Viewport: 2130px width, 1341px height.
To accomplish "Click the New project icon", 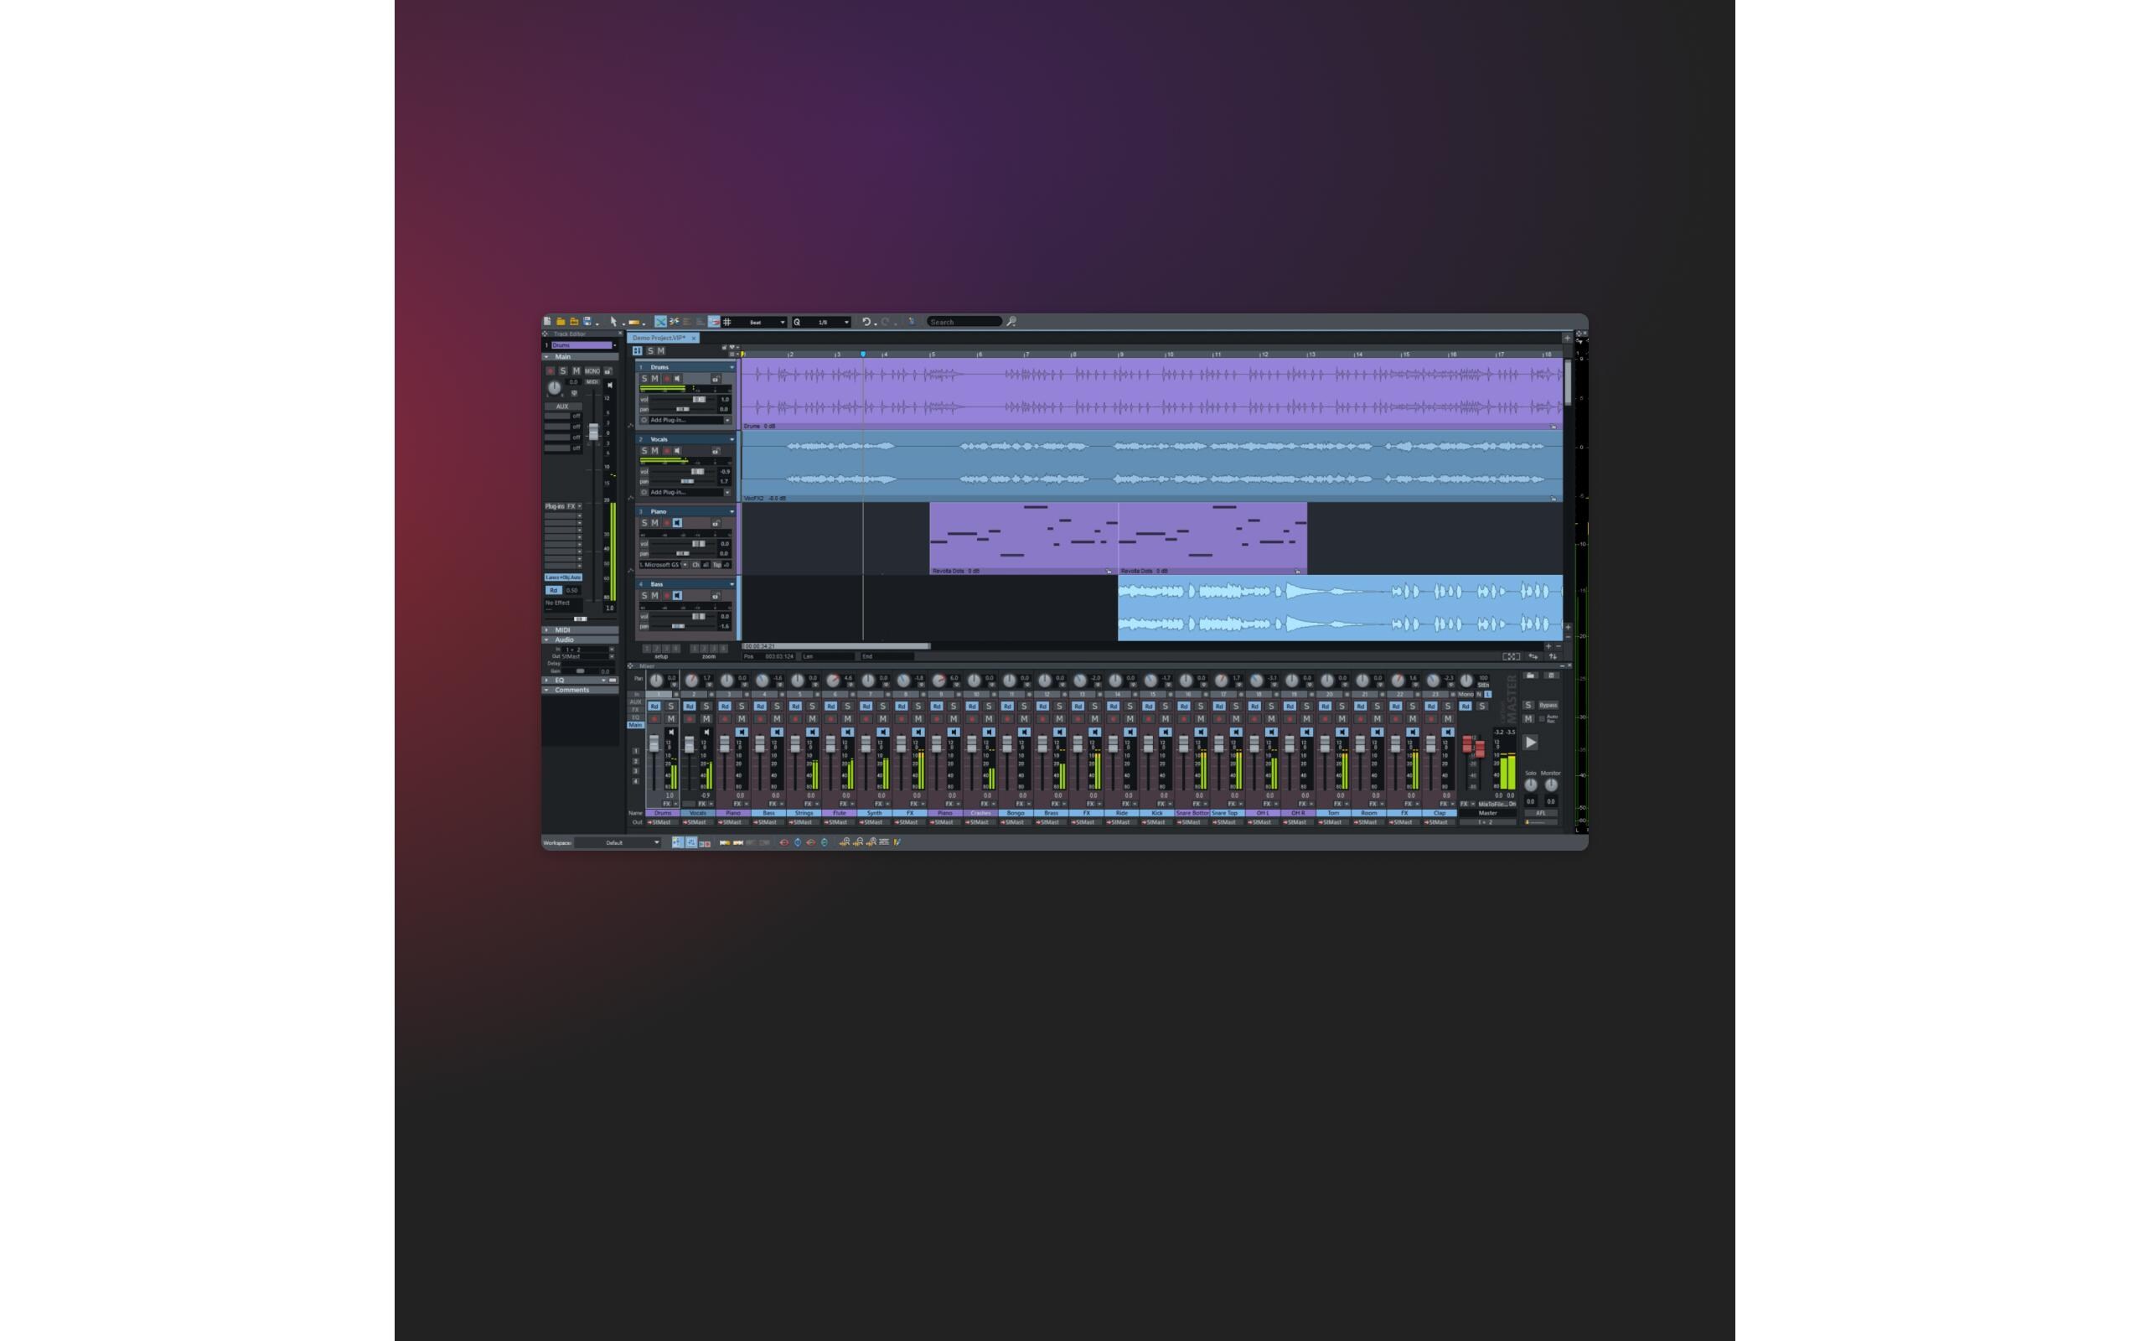I will pyautogui.click(x=547, y=323).
